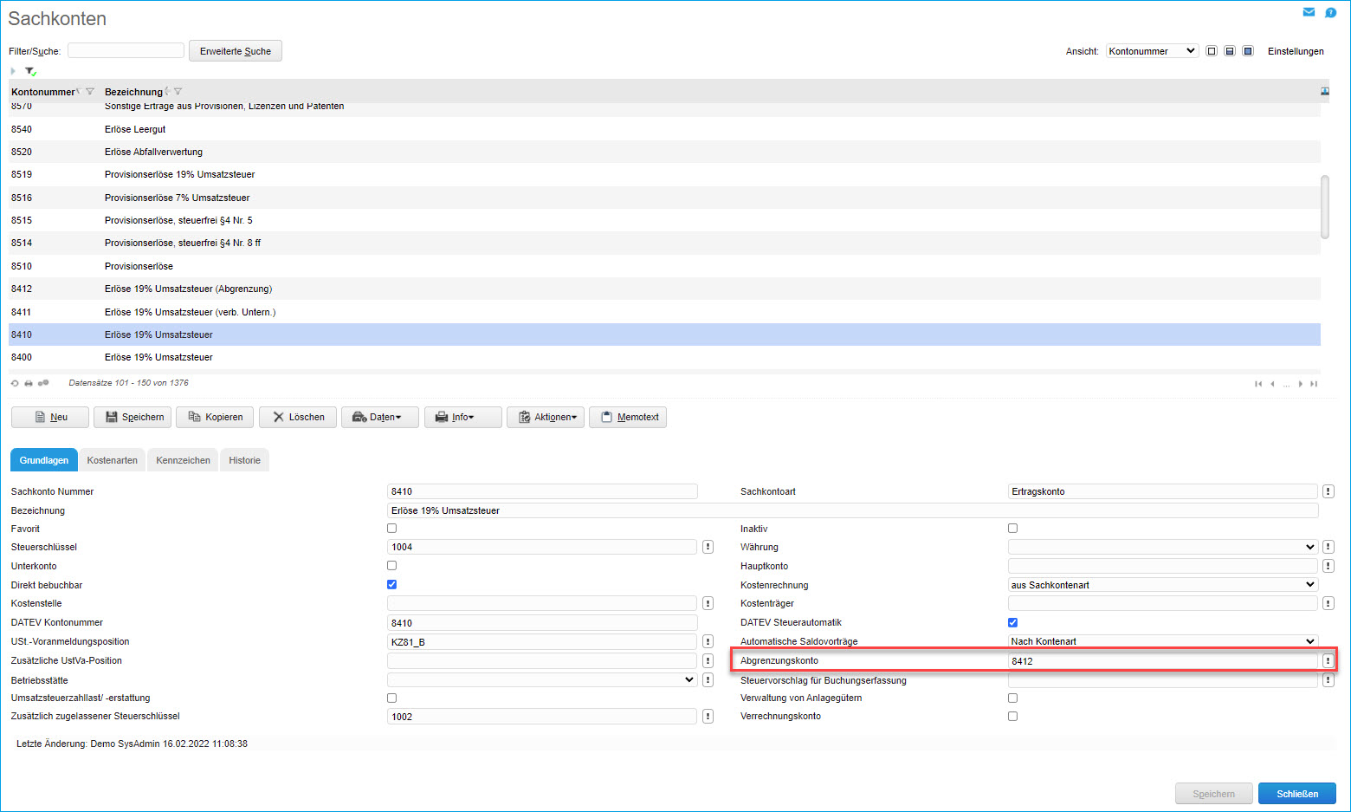Viewport: 1351px width, 812px height.
Task: Open lookup for Kostenträger field
Action: tap(1328, 603)
